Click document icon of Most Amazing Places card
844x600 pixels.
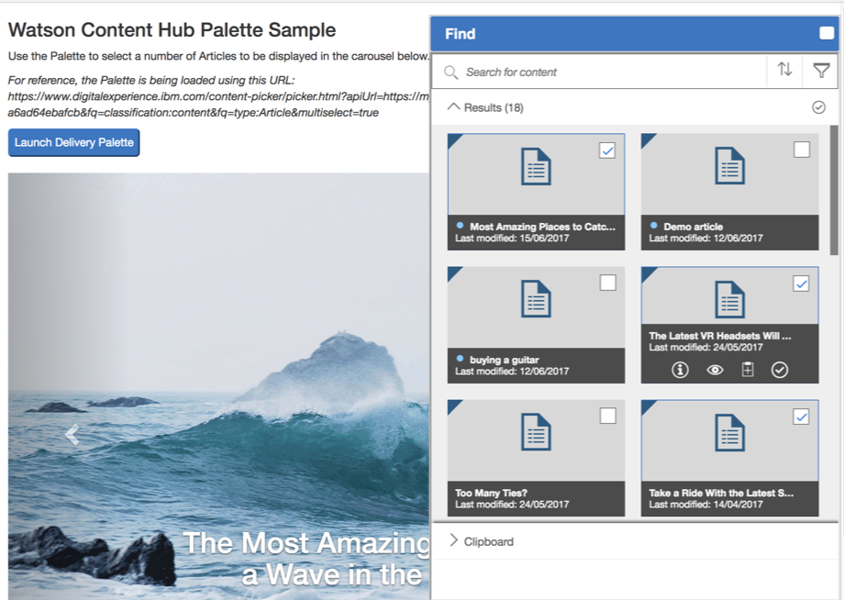pos(536,167)
